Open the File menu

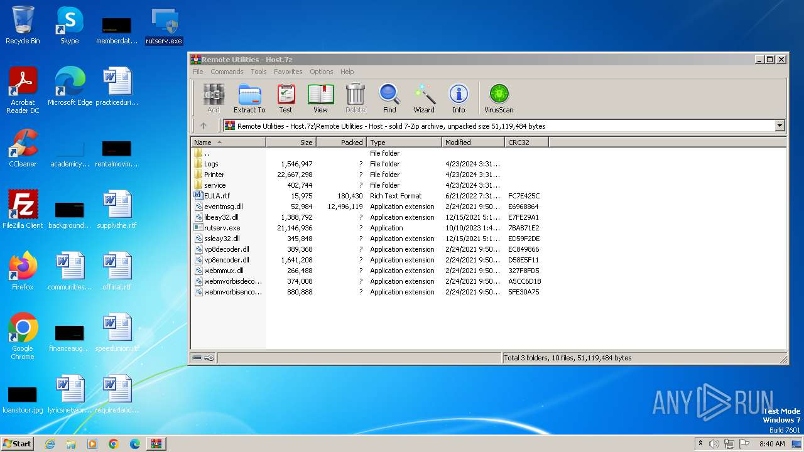click(198, 72)
